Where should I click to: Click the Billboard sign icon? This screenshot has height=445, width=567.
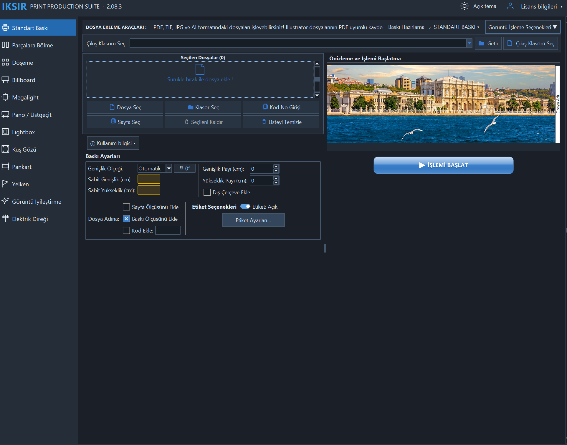pos(5,80)
